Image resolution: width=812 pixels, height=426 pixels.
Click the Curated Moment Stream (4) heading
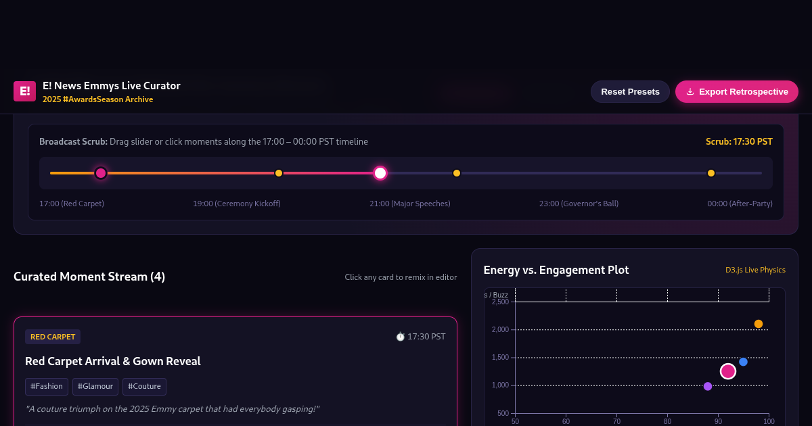coord(89,277)
